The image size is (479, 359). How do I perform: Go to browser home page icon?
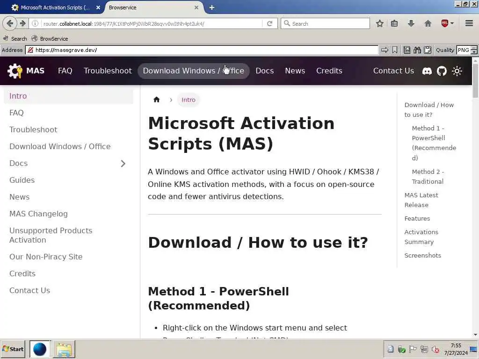point(428,23)
